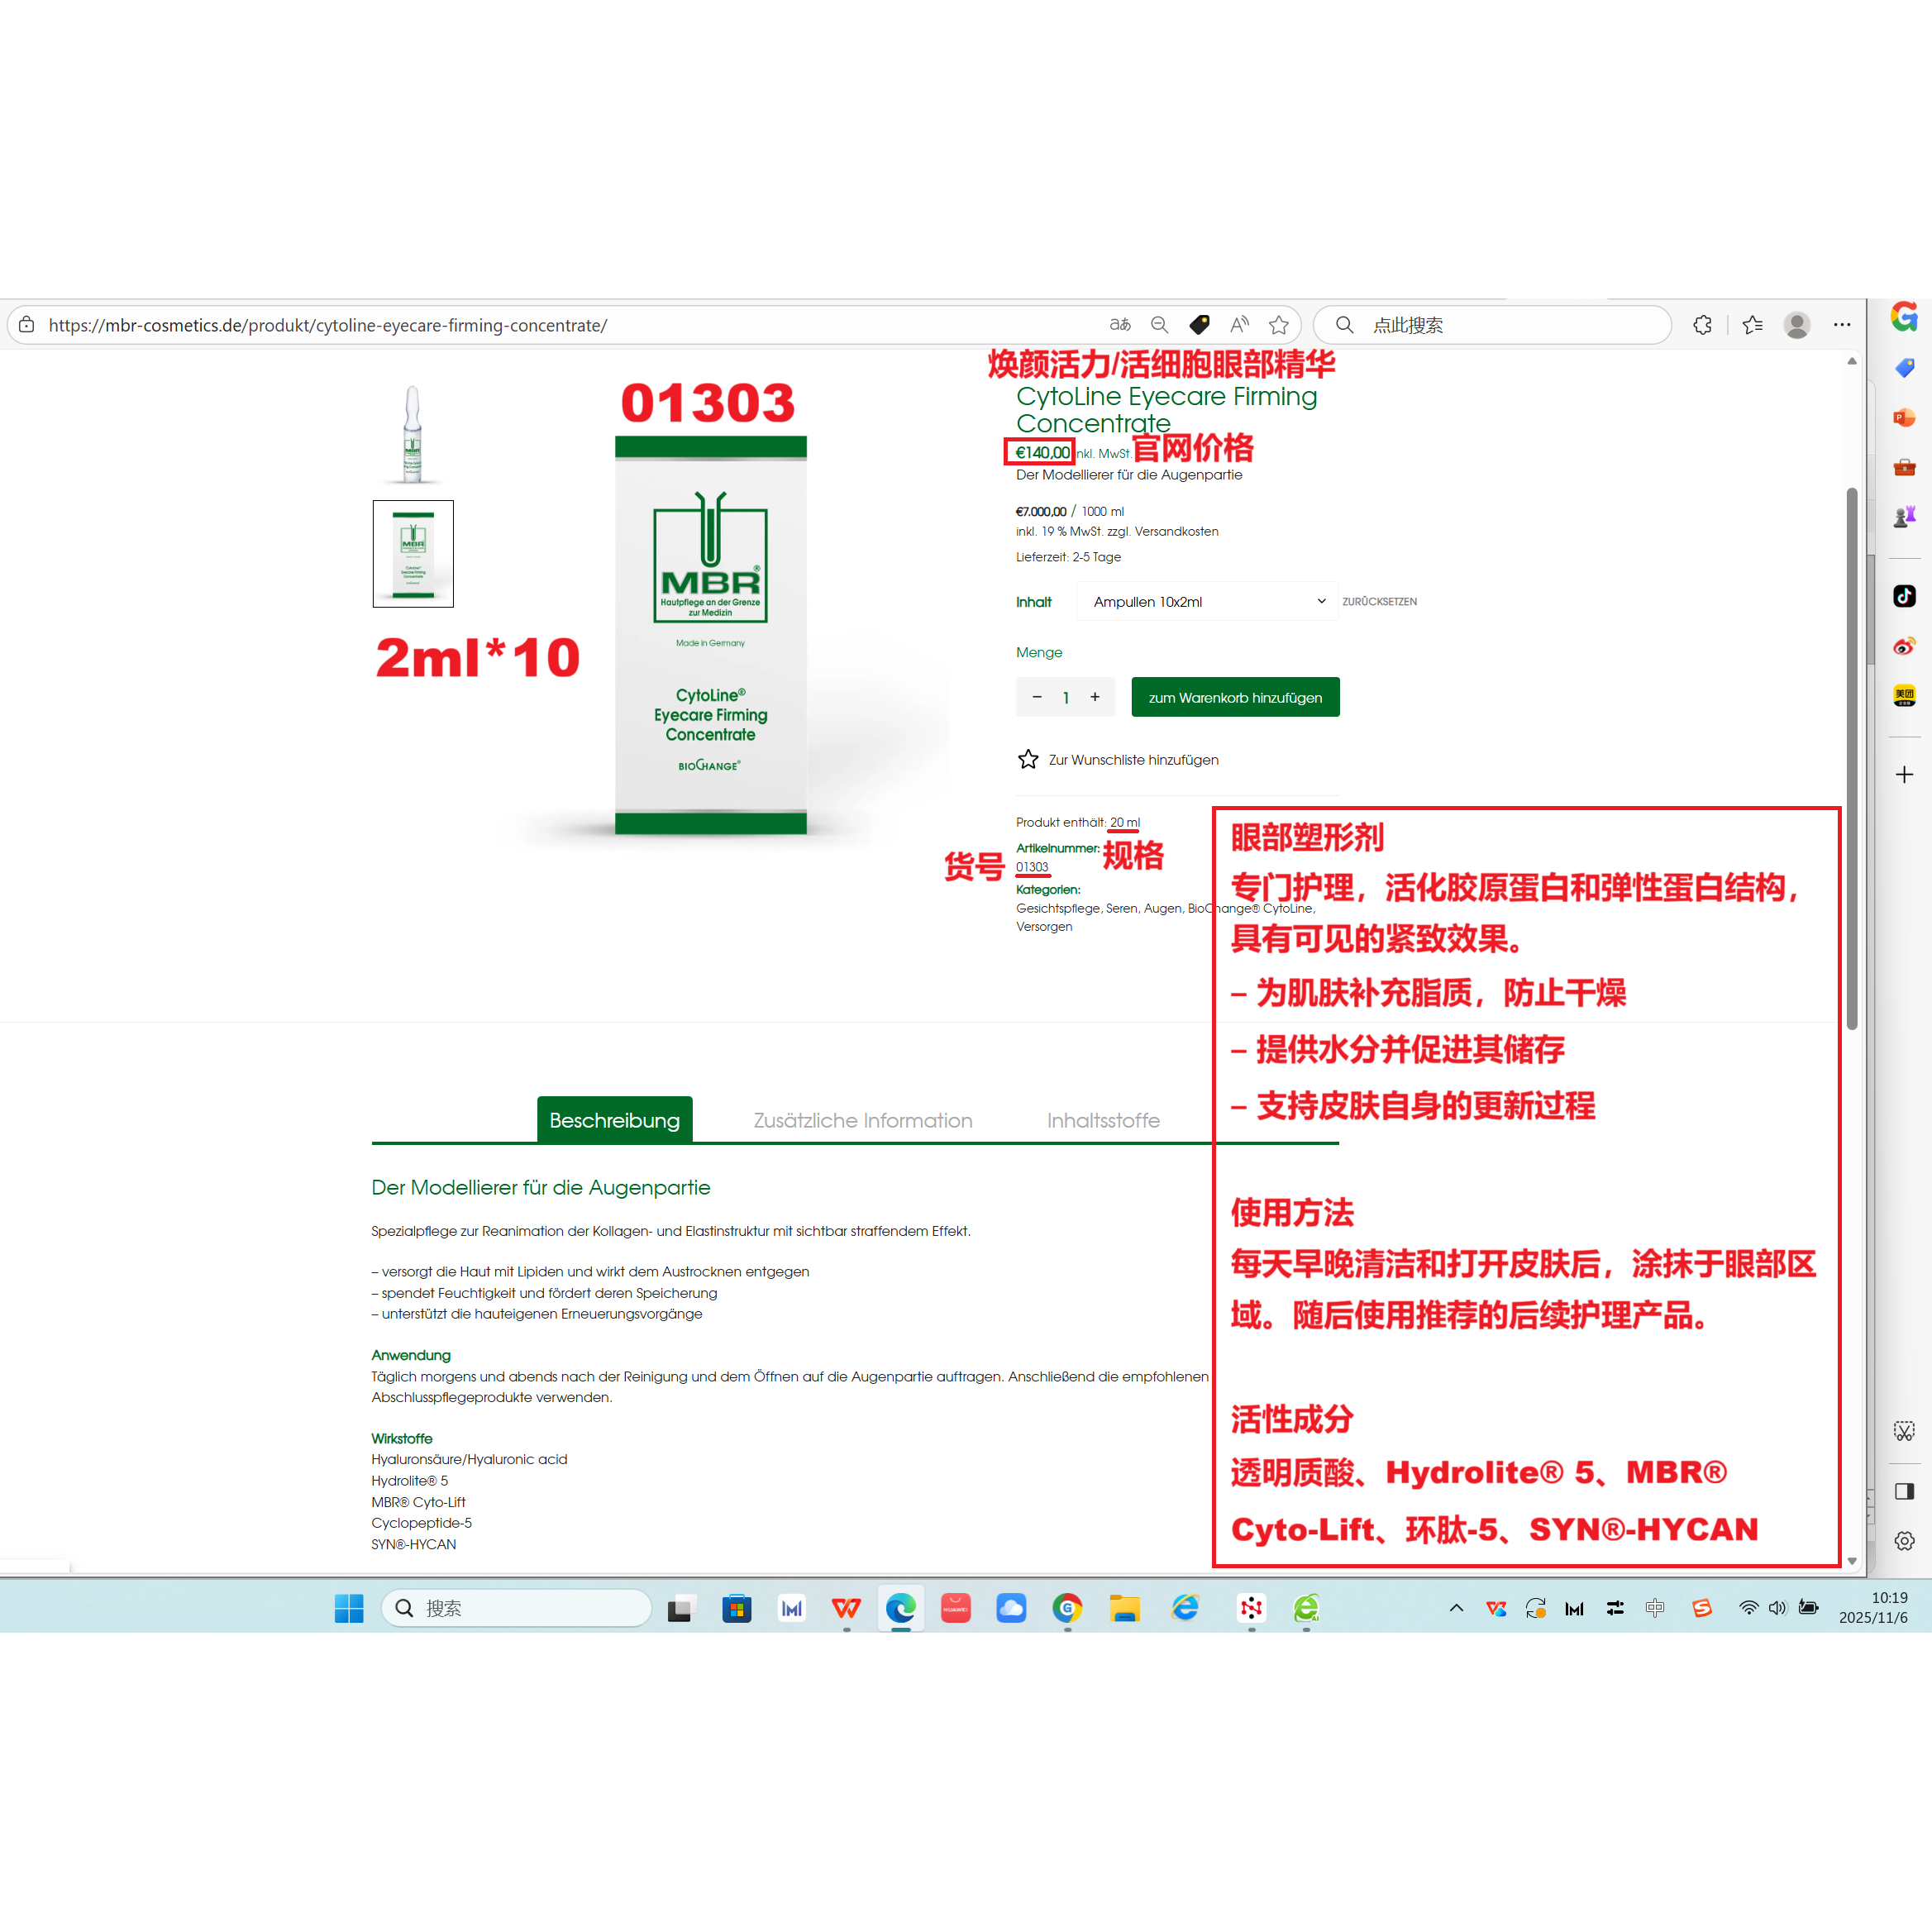Click the zoom out magnifier icon

1160,325
